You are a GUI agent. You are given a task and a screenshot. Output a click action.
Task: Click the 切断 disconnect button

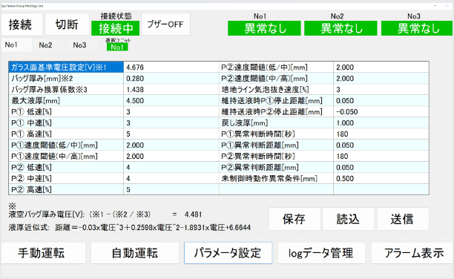pyautogui.click(x=67, y=24)
